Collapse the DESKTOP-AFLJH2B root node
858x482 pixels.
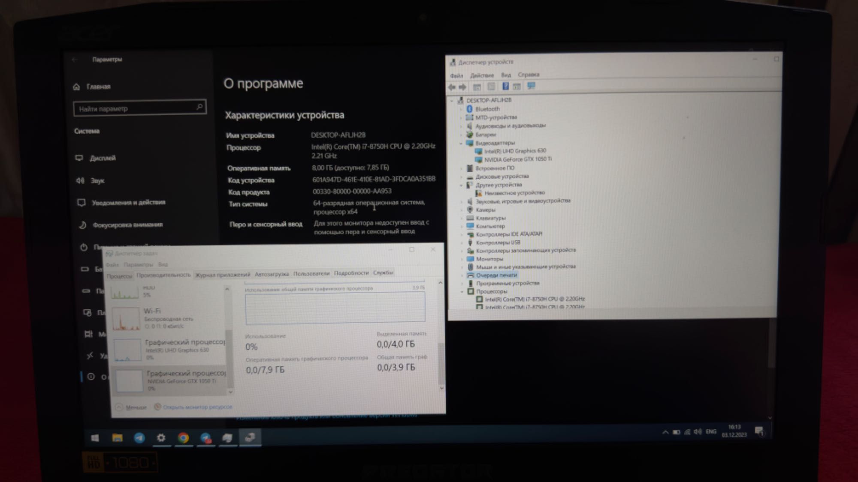(x=452, y=101)
